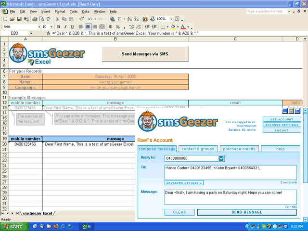This screenshot has height=231, width=308.
Task: Log out with LOGOUT button
Action: pos(282,130)
